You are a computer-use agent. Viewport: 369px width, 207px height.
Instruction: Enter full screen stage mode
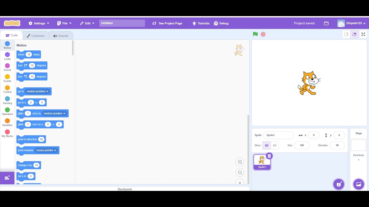pos(363,34)
